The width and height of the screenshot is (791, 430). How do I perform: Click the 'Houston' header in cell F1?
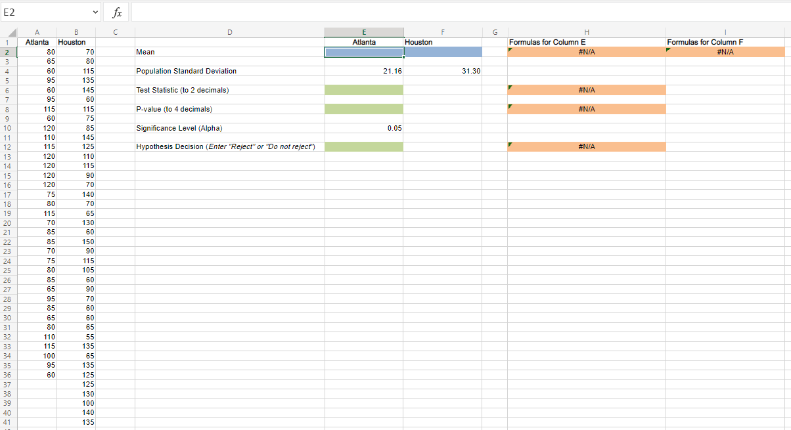click(443, 42)
